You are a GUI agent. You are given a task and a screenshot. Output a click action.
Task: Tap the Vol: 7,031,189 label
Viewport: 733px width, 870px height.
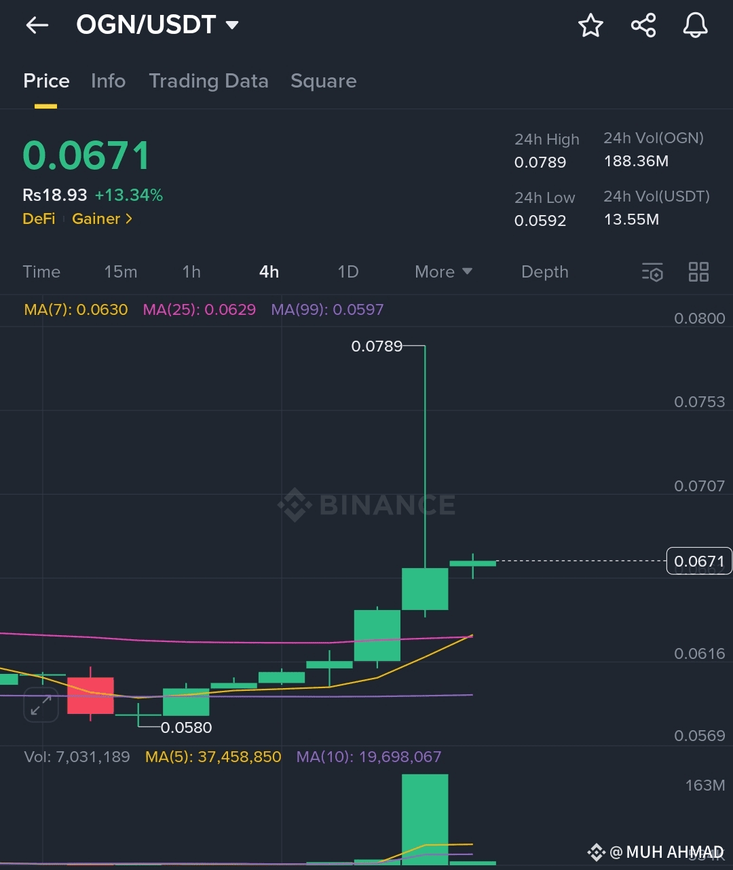pyautogui.click(x=77, y=757)
